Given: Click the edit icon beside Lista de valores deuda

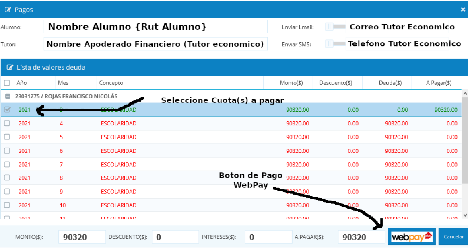Looking at the screenshot, I should coord(10,68).
